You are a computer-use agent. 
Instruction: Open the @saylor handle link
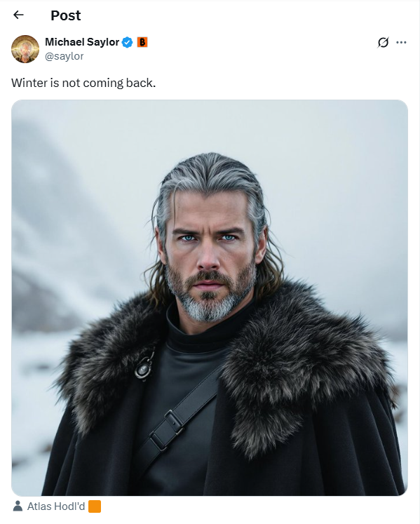[64, 56]
